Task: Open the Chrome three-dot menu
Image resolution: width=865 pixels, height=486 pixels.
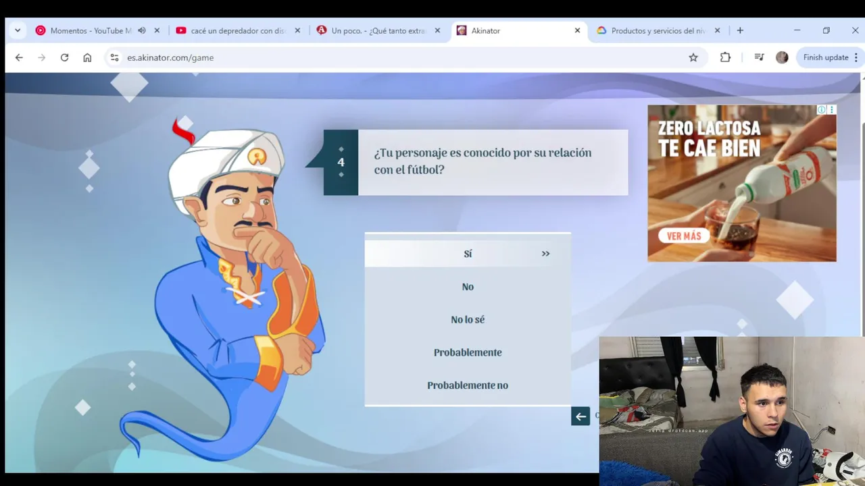Action: (856, 57)
